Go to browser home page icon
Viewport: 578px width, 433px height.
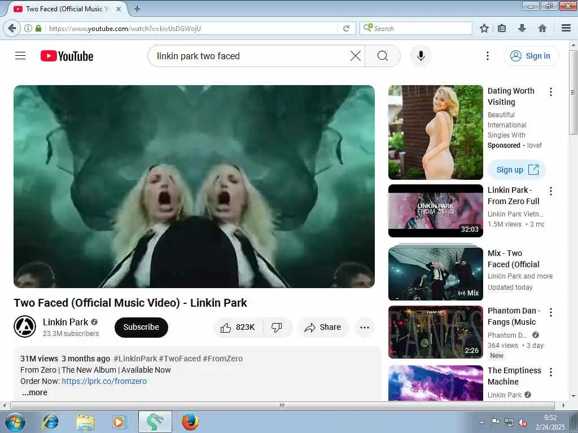pyautogui.click(x=542, y=28)
